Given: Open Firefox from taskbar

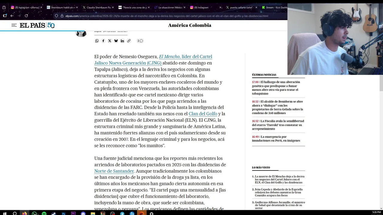Looking at the screenshot, I should coord(25,214).
